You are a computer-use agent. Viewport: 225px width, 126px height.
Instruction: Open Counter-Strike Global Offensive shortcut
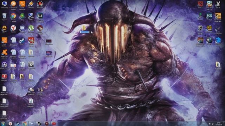(218, 17)
